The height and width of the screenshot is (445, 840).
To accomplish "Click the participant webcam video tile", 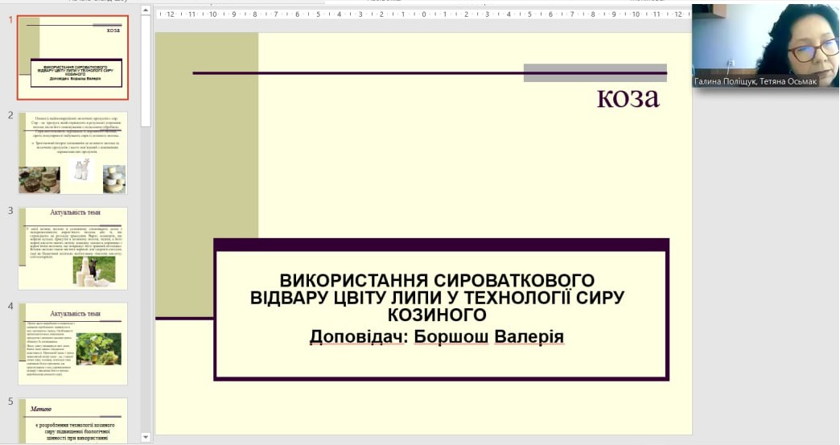I will click(765, 46).
